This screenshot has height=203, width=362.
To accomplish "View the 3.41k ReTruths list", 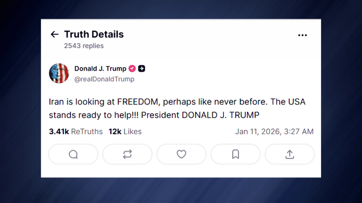I will pyautogui.click(x=76, y=131).
